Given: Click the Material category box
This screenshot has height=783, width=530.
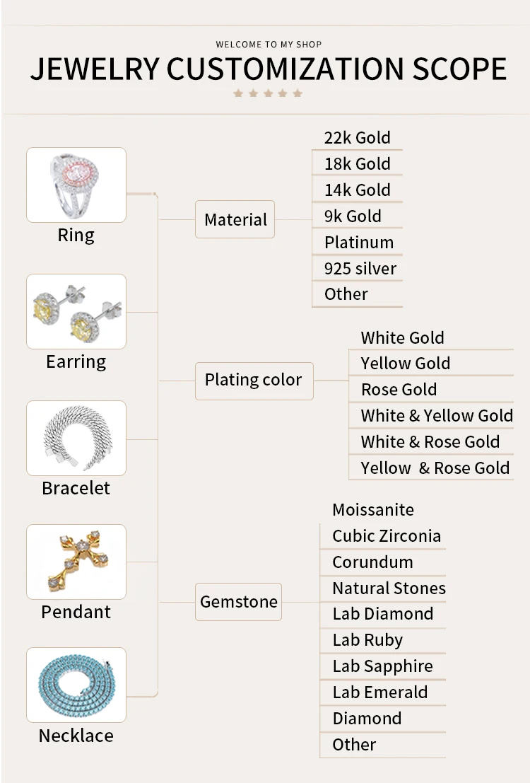Looking at the screenshot, I should (235, 220).
